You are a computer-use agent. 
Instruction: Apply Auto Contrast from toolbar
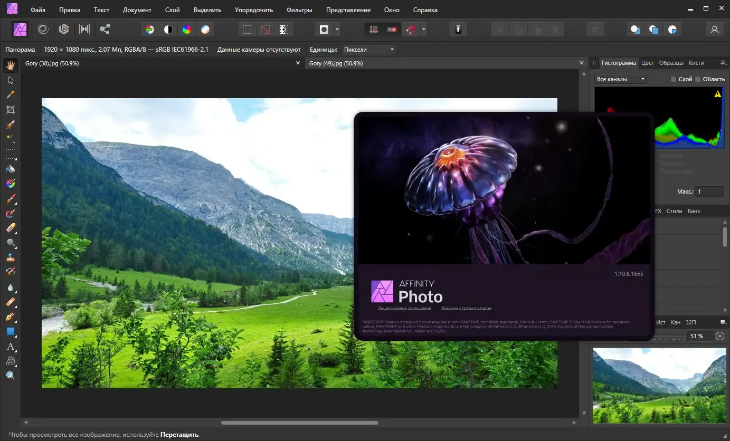tap(168, 30)
